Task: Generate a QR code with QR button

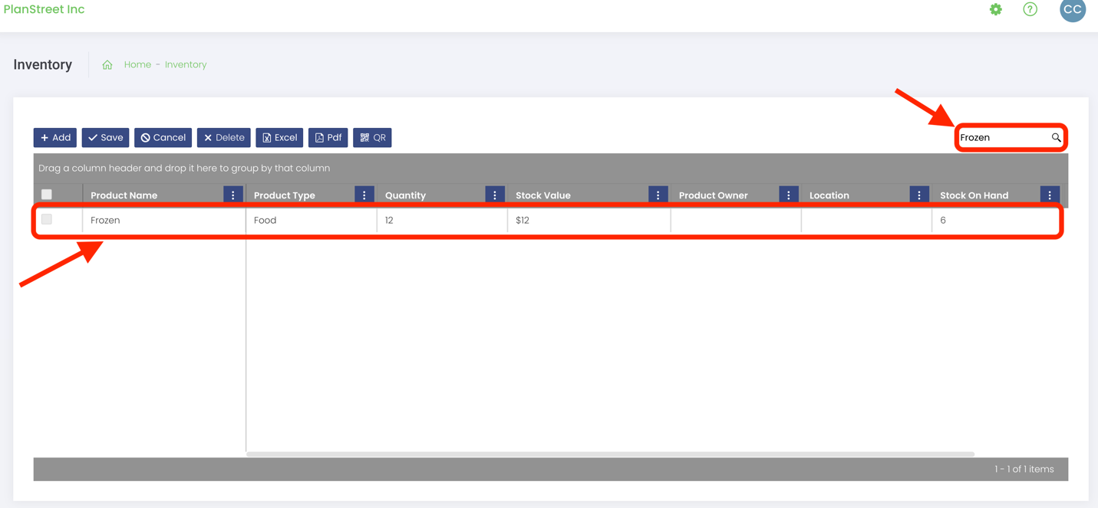Action: click(x=372, y=138)
